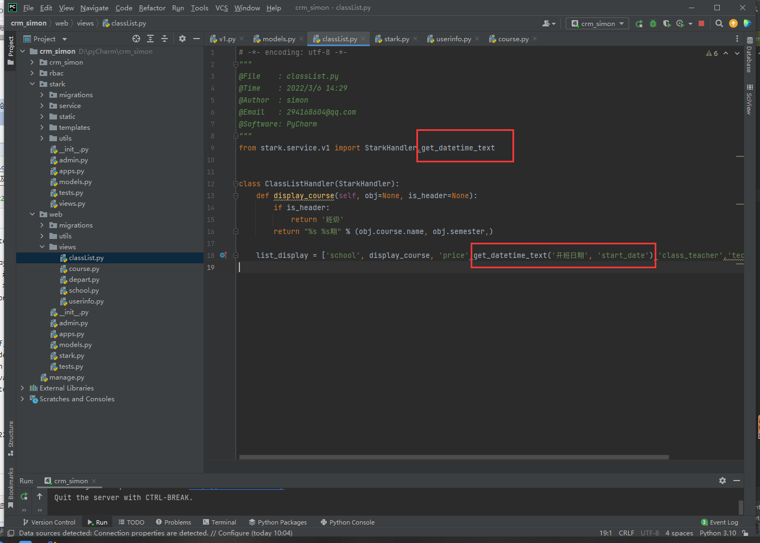Collapse all in Project panel
Screen dimensions: 760x543
point(164,39)
